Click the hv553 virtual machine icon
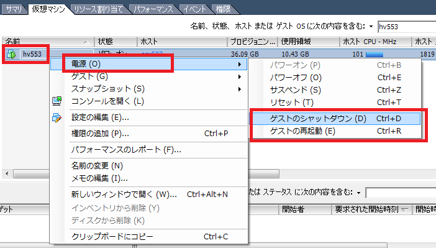 click(x=11, y=54)
